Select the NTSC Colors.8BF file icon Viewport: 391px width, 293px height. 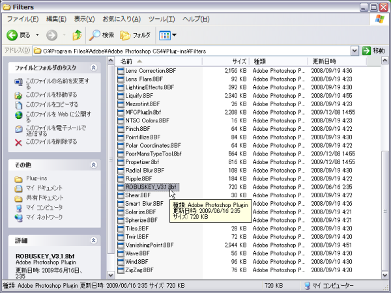[121, 121]
